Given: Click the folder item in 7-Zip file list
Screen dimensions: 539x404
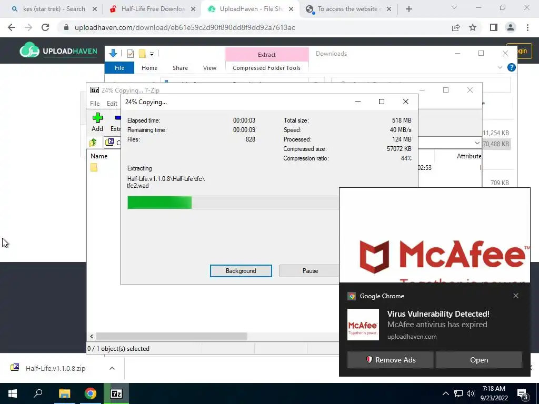Looking at the screenshot, I should [x=94, y=167].
